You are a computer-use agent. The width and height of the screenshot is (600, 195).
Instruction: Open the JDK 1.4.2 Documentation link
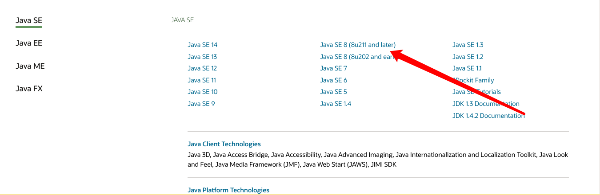[488, 116]
